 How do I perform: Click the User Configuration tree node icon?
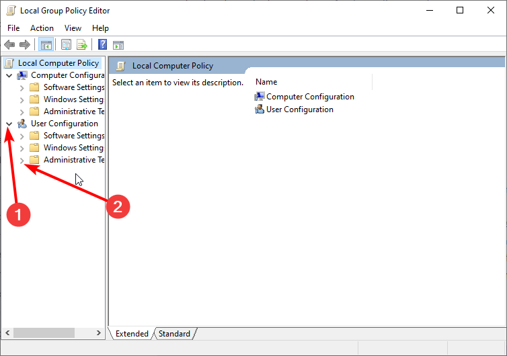point(22,124)
